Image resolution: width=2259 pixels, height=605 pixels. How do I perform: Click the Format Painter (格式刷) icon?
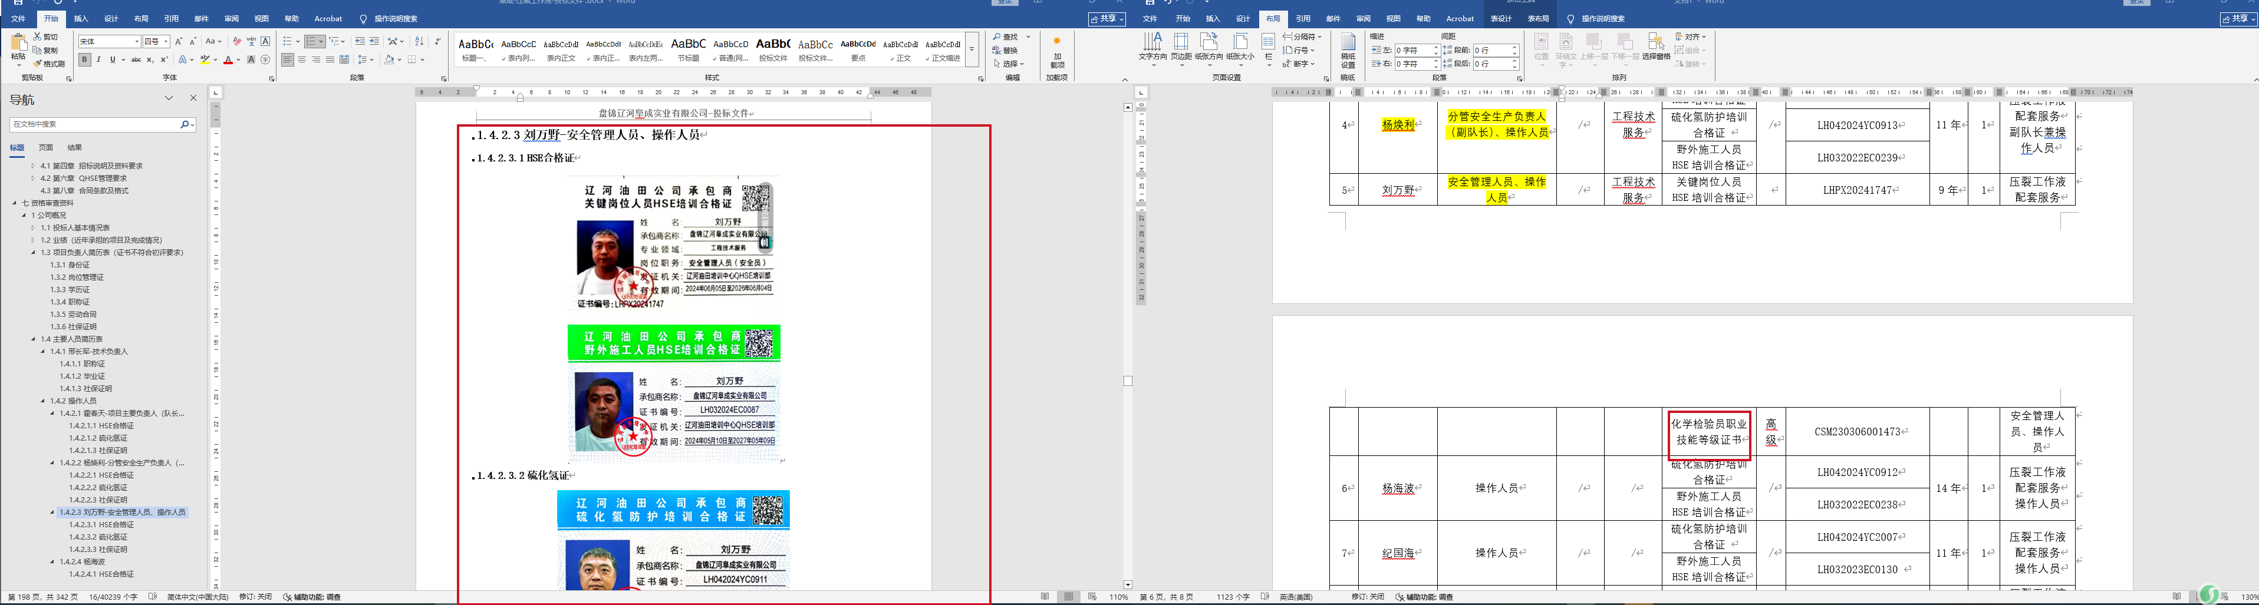pos(38,63)
